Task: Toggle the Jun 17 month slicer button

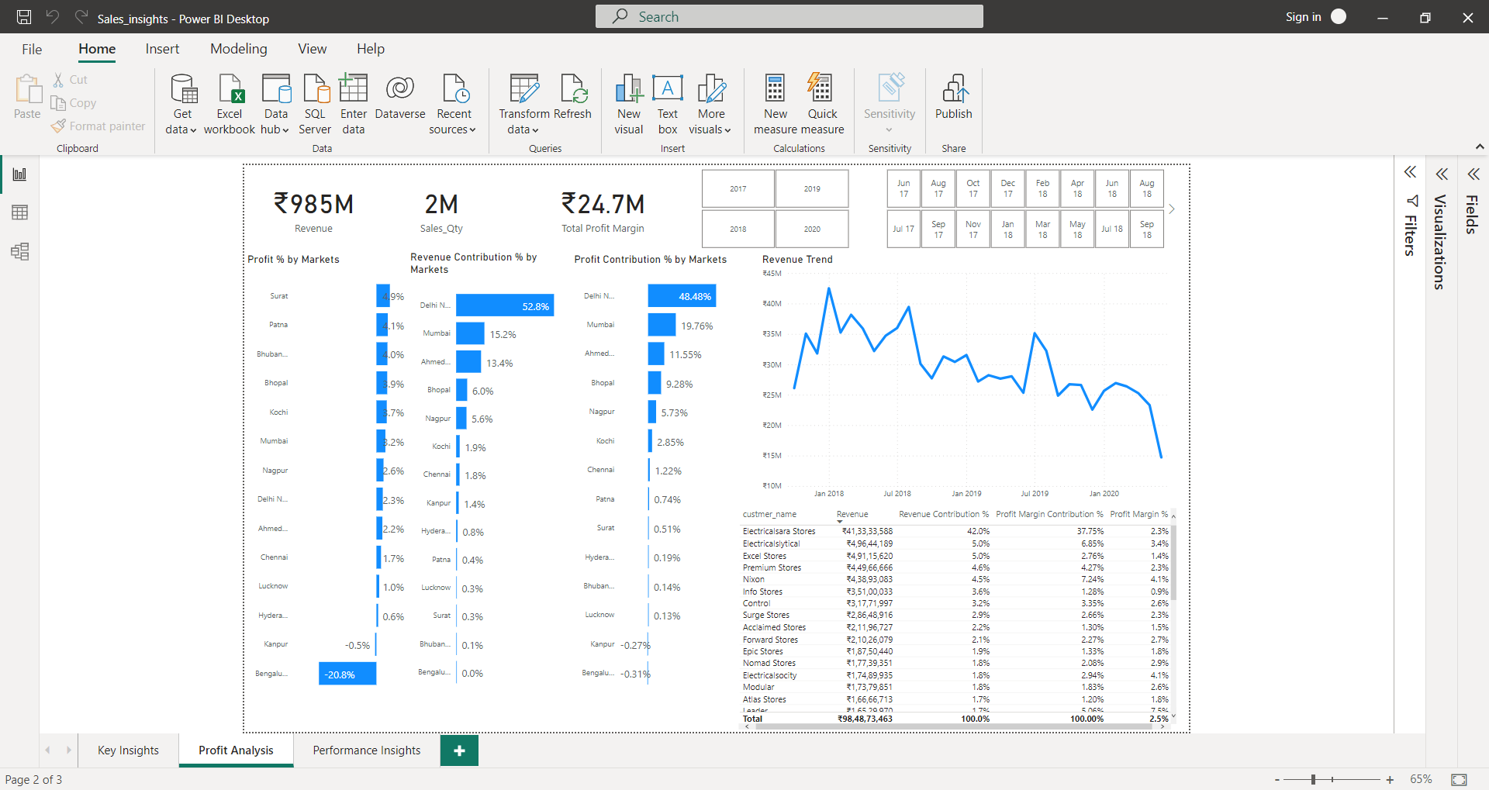Action: (903, 188)
